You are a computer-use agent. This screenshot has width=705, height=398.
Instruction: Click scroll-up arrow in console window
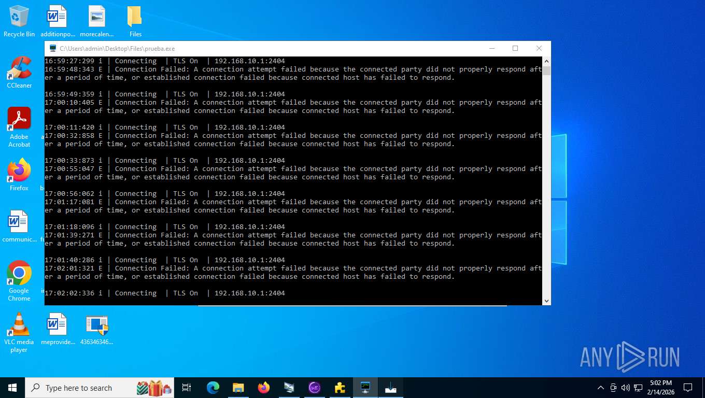(546, 61)
